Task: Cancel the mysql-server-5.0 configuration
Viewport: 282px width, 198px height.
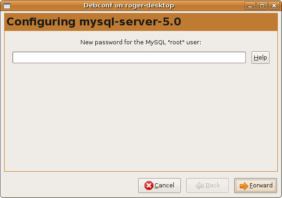Action: (x=159, y=186)
